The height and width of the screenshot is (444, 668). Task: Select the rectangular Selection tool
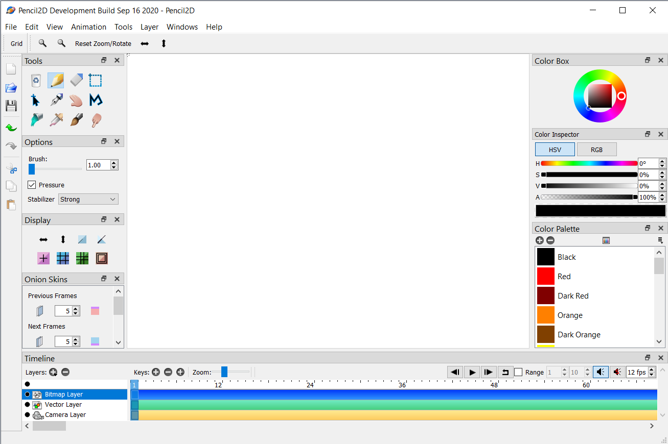(x=96, y=81)
